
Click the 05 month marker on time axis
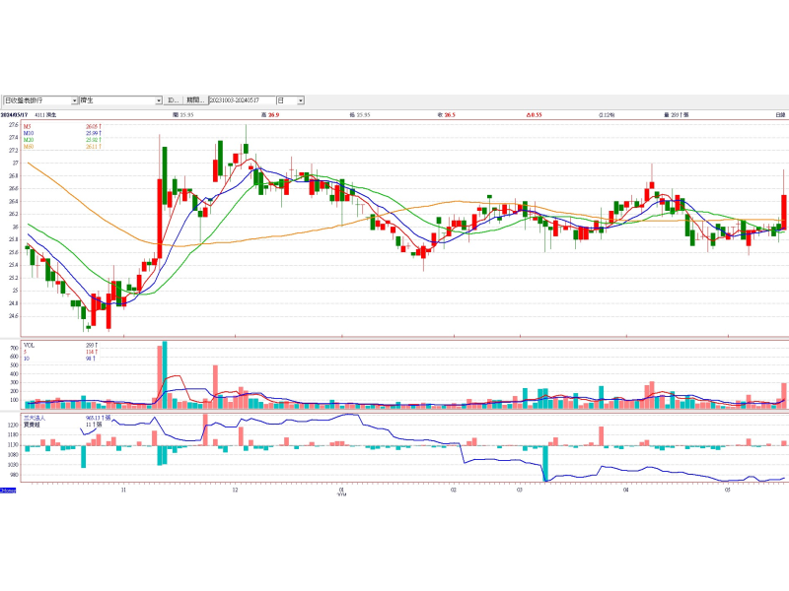[728, 488]
